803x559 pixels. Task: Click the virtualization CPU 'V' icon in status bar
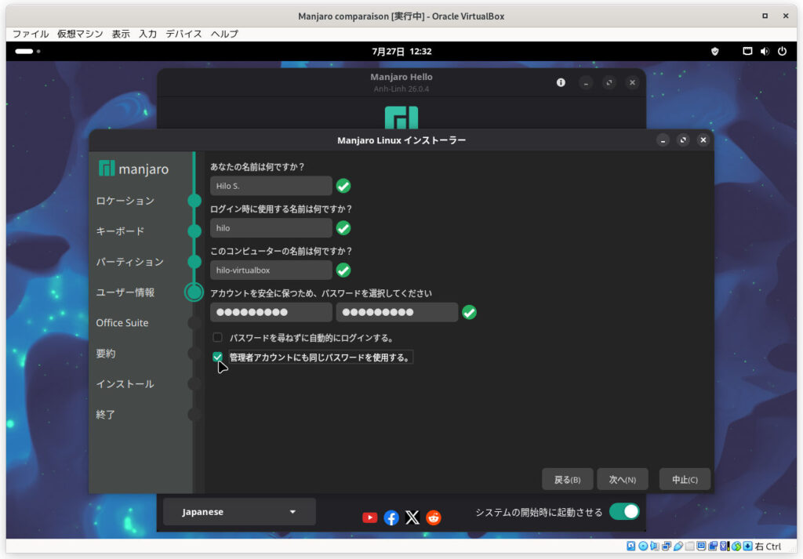pos(725,546)
